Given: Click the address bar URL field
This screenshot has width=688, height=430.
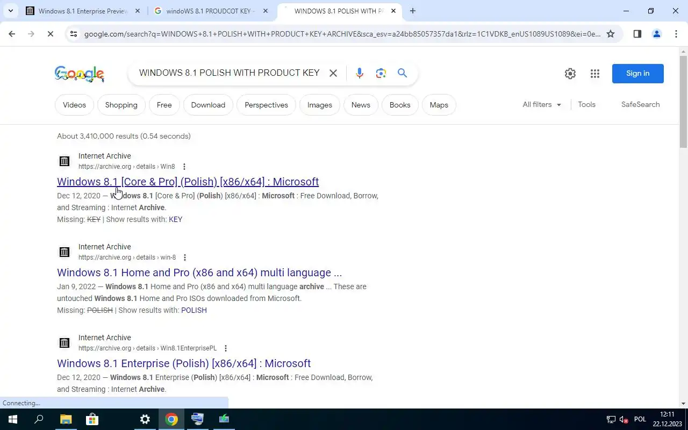Looking at the screenshot, I should pos(342,34).
